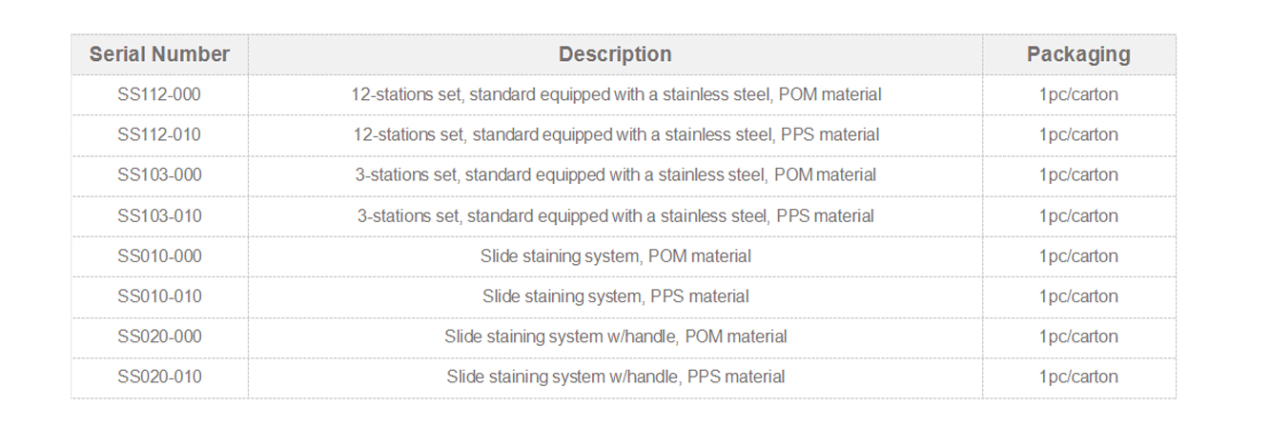Click Slide staining system w/handle, PPS material

(x=616, y=377)
